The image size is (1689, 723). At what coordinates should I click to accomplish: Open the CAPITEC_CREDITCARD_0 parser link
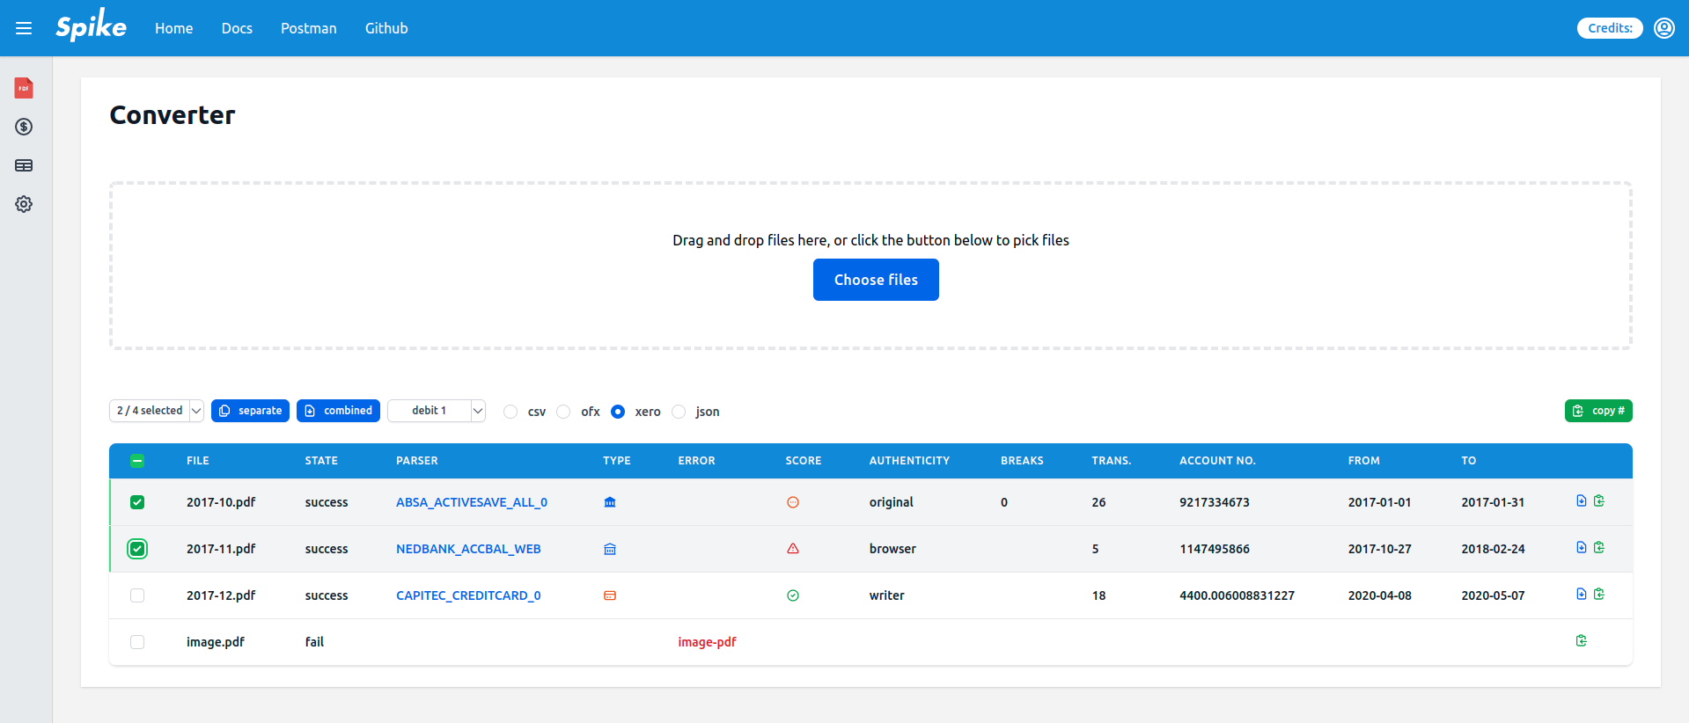[468, 595]
